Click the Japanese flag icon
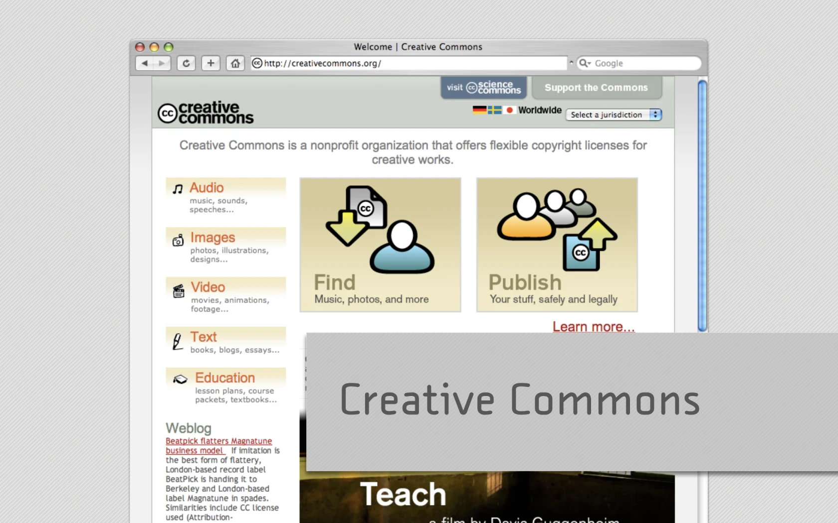Image resolution: width=838 pixels, height=523 pixels. click(509, 110)
